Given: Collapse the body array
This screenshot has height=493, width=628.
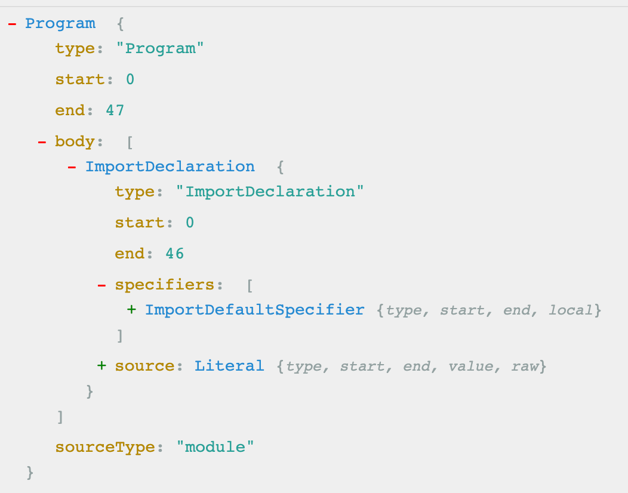Looking at the screenshot, I should tap(42, 142).
